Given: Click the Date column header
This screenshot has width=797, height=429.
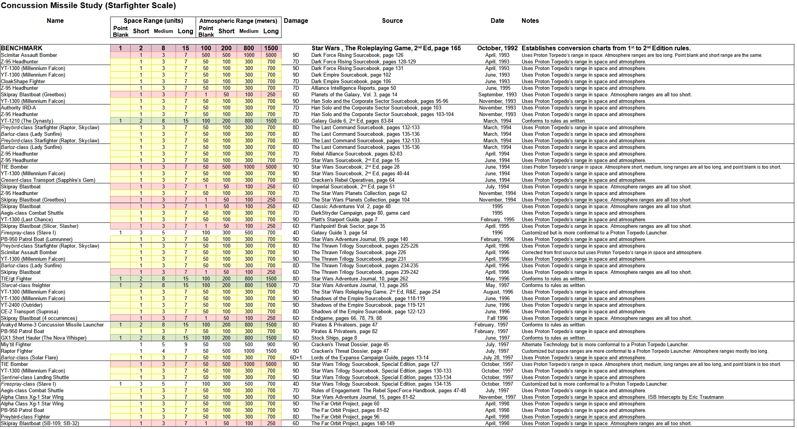Looking at the screenshot, I should [497, 21].
